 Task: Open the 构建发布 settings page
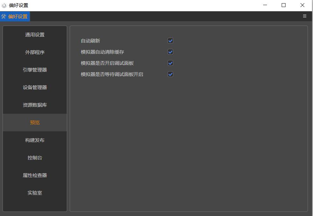(35, 140)
